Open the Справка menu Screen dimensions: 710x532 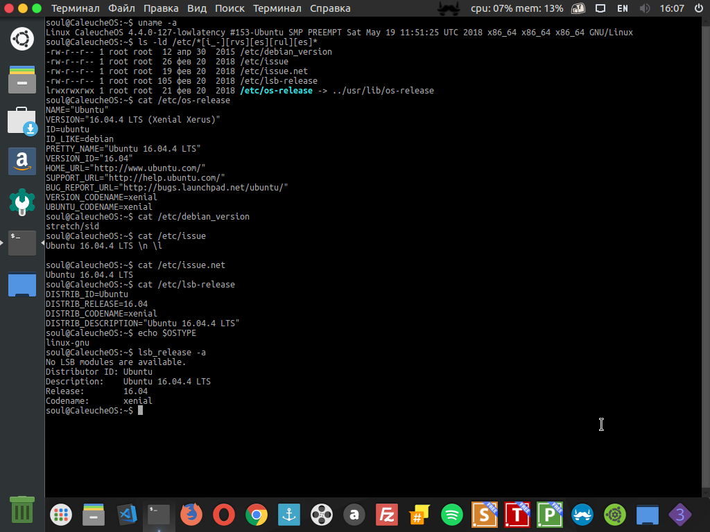coord(330,8)
